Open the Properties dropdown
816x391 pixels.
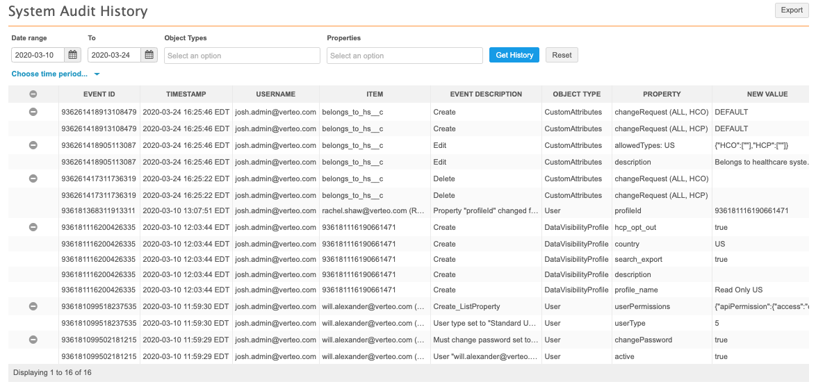click(x=405, y=56)
